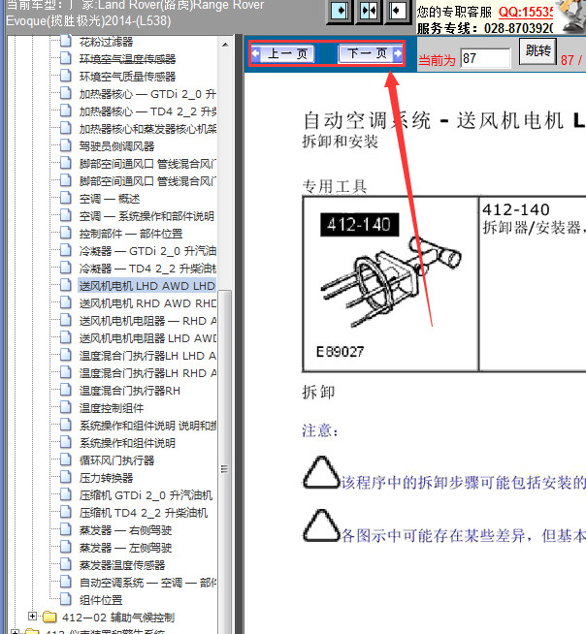This screenshot has height=634, width=586.
Task: Open 自动空调系统 — 空调 item
Action: pyautogui.click(x=147, y=583)
